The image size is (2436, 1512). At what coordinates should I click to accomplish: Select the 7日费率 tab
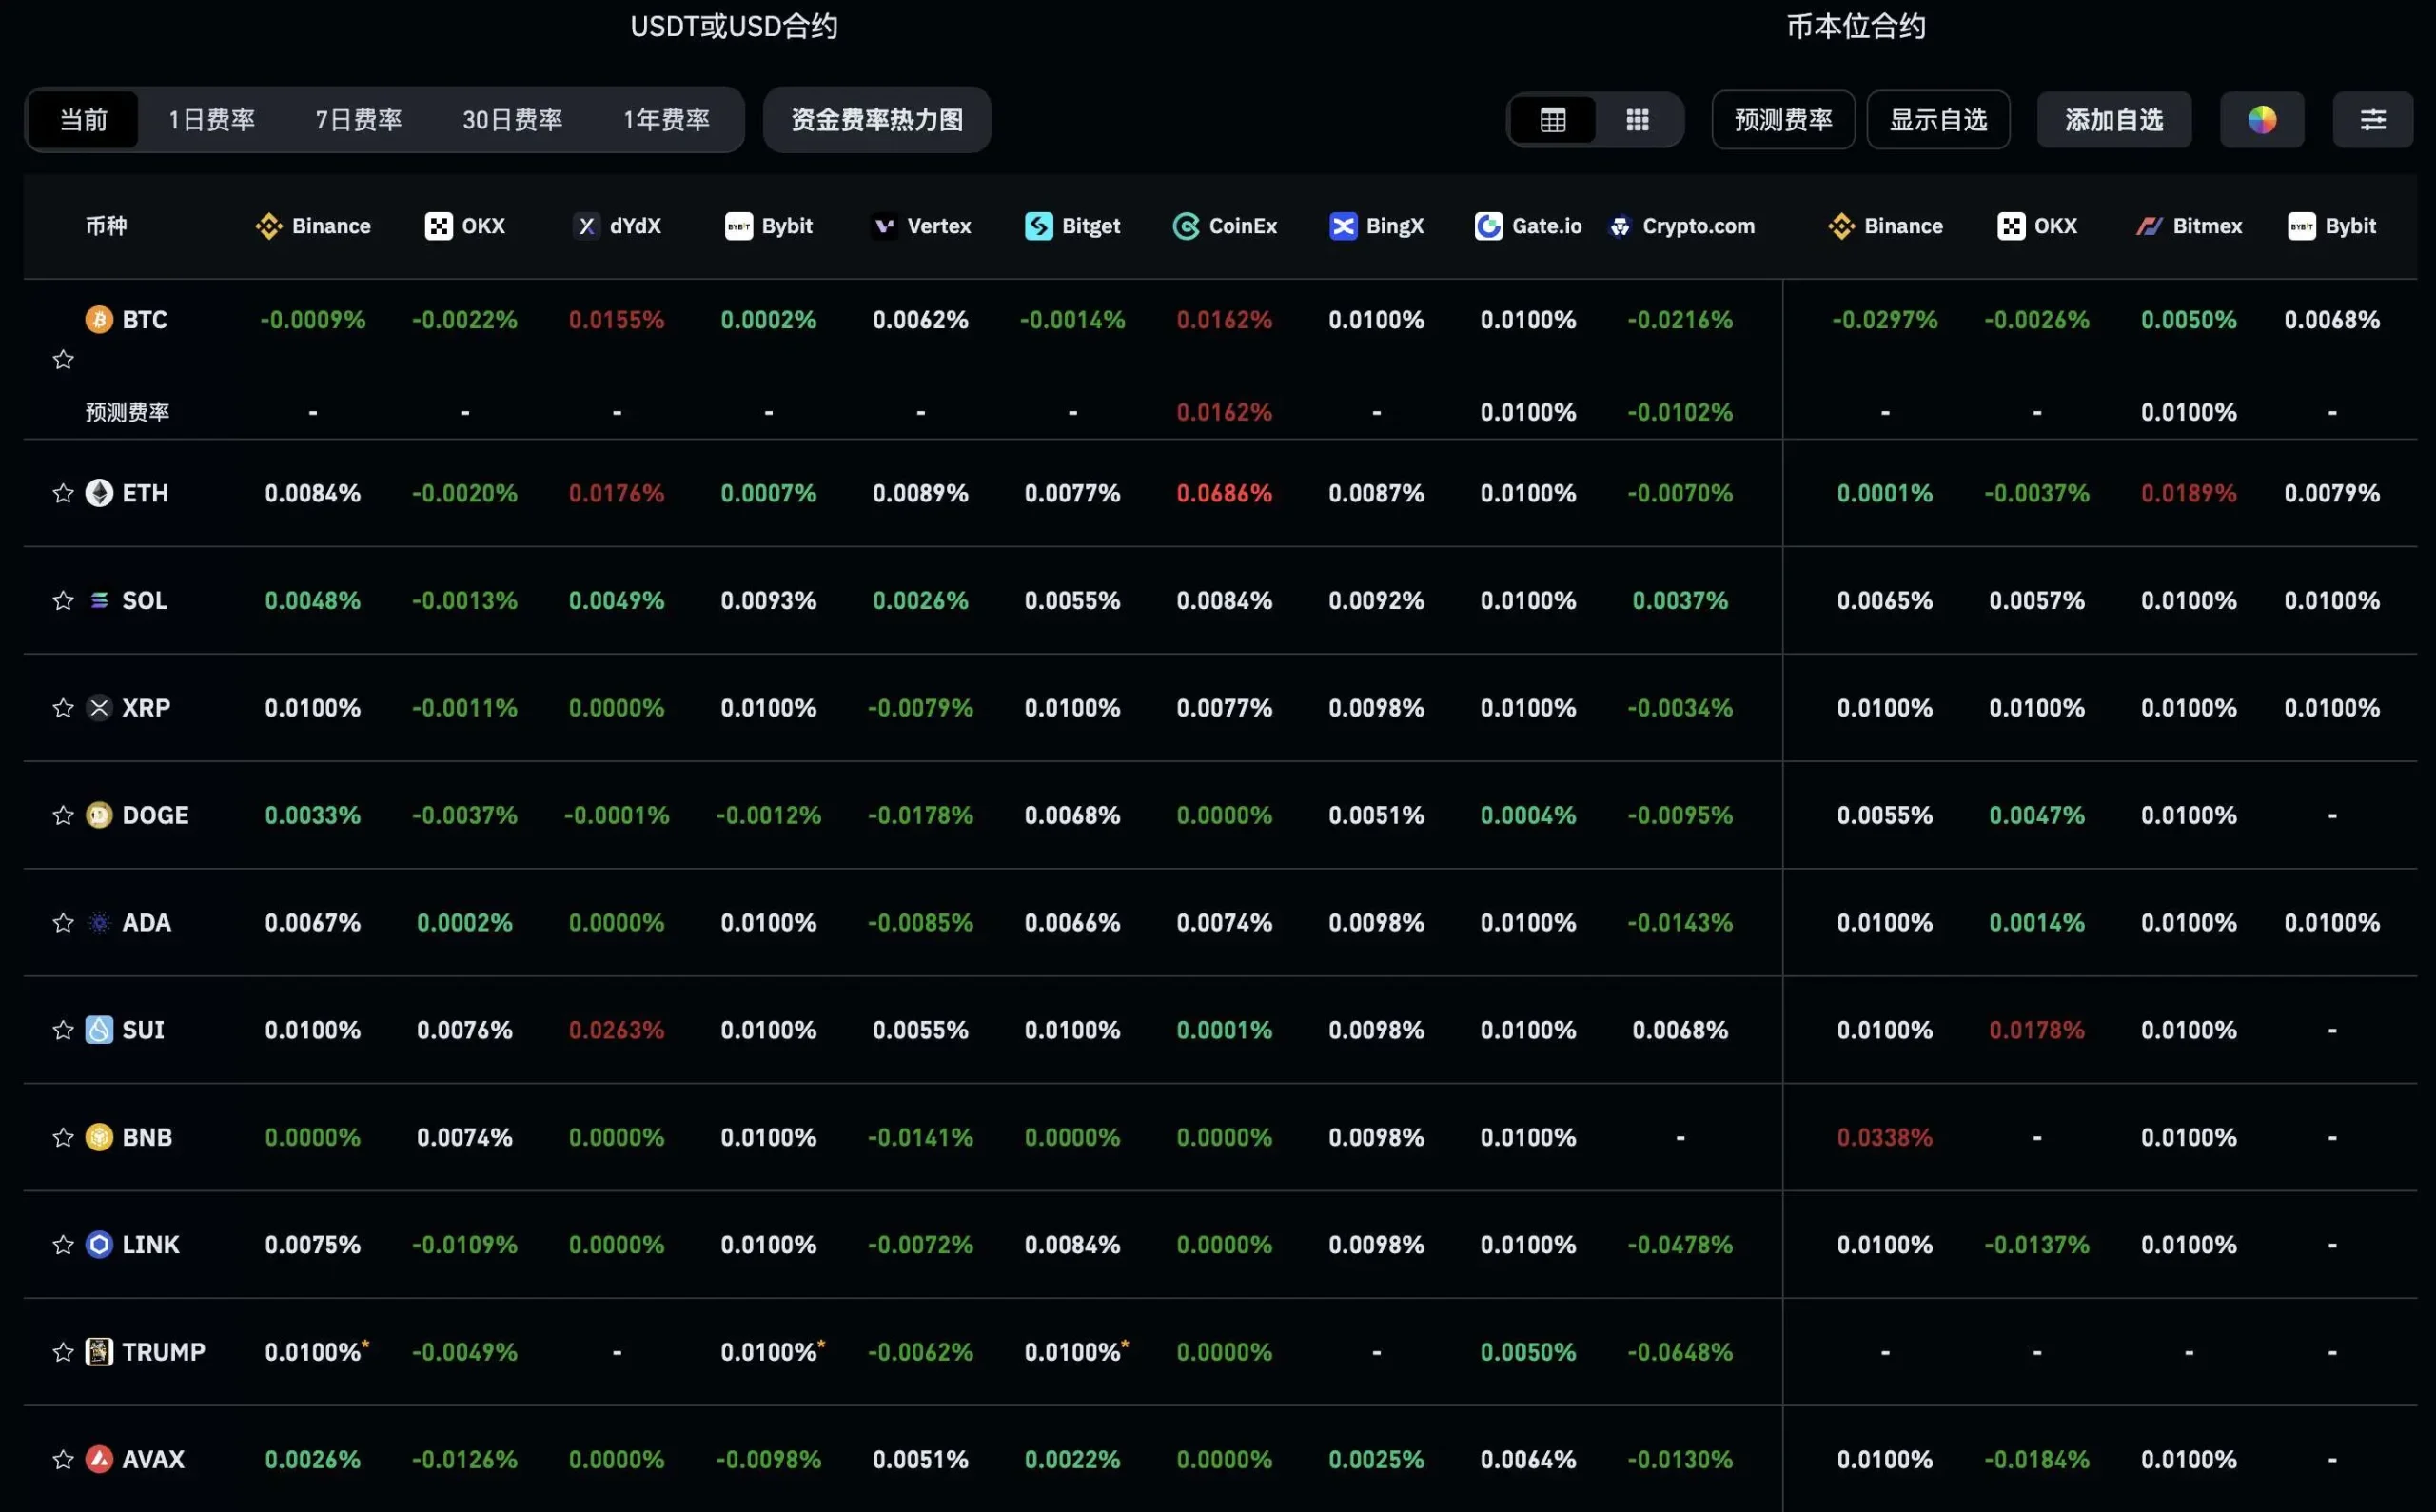pyautogui.click(x=358, y=120)
